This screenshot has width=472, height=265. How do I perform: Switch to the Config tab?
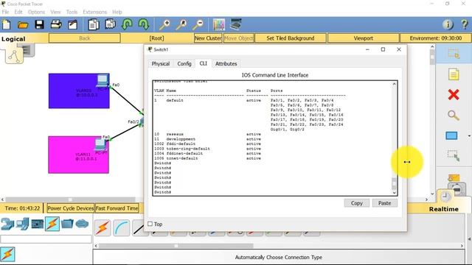pyautogui.click(x=184, y=64)
